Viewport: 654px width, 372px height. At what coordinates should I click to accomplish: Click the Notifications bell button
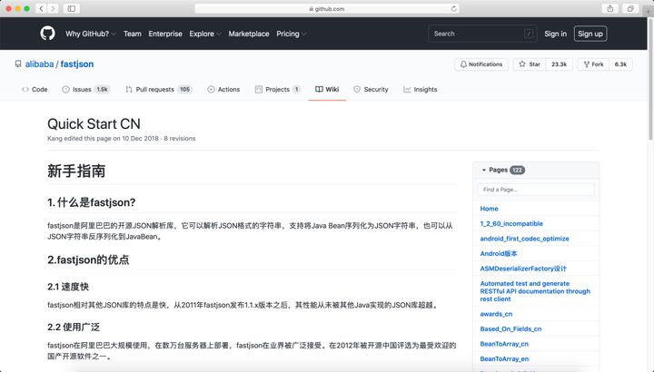pos(481,64)
